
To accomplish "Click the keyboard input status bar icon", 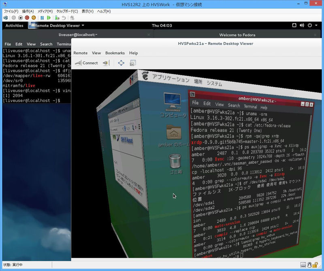I will pyautogui.click(x=303, y=265).
